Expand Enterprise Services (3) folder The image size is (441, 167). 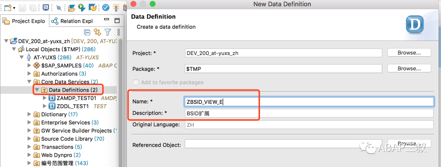point(29,122)
